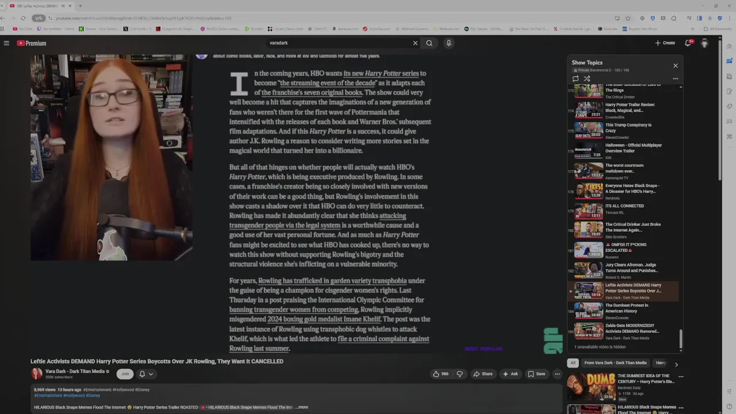Viewport: 736px width, 414px height.
Task: Go to the YouTube Premium home logo
Action: (32, 43)
